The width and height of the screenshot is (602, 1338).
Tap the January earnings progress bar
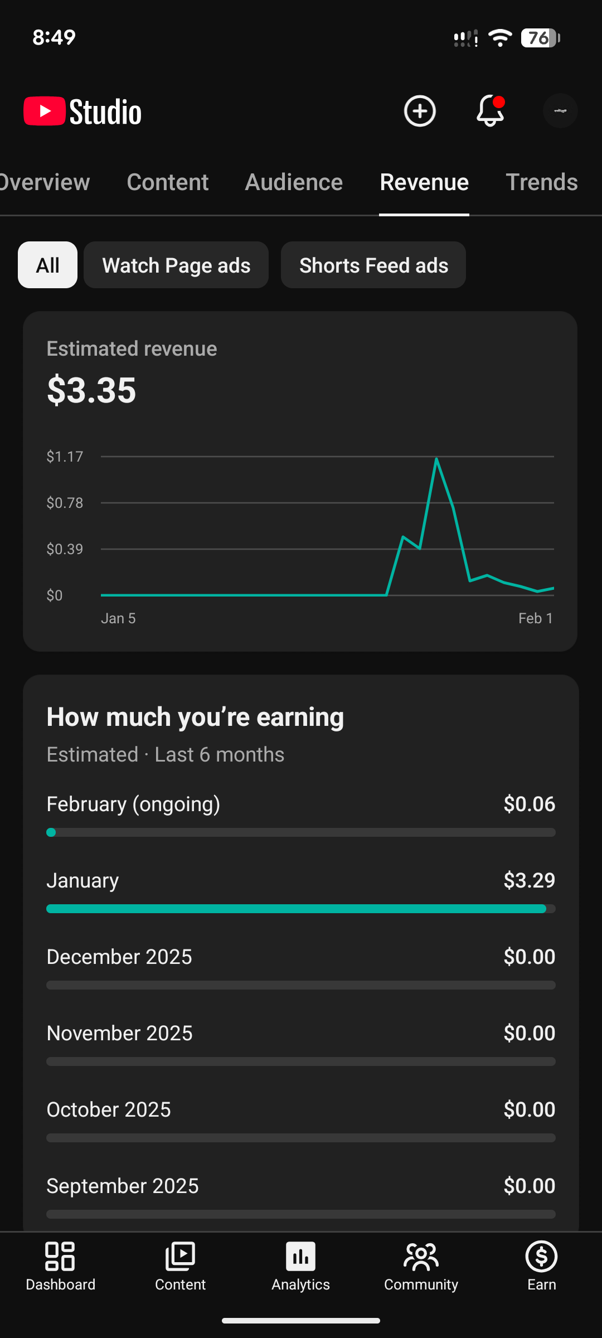(x=300, y=909)
